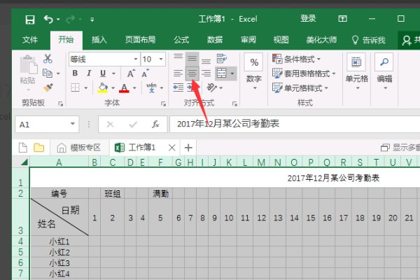Increase font size with the larger A
The image size is (420, 280).
point(131,73)
